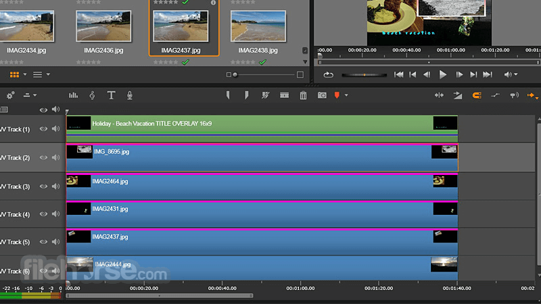Expand the orange marker dropdown arrow
The width and height of the screenshot is (541, 304).
tap(346, 95)
